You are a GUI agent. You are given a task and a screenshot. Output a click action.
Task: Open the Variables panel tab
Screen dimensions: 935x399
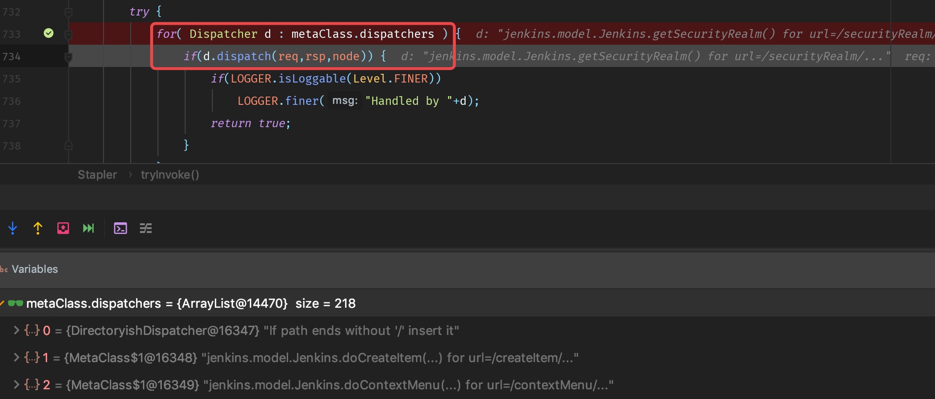(x=35, y=269)
